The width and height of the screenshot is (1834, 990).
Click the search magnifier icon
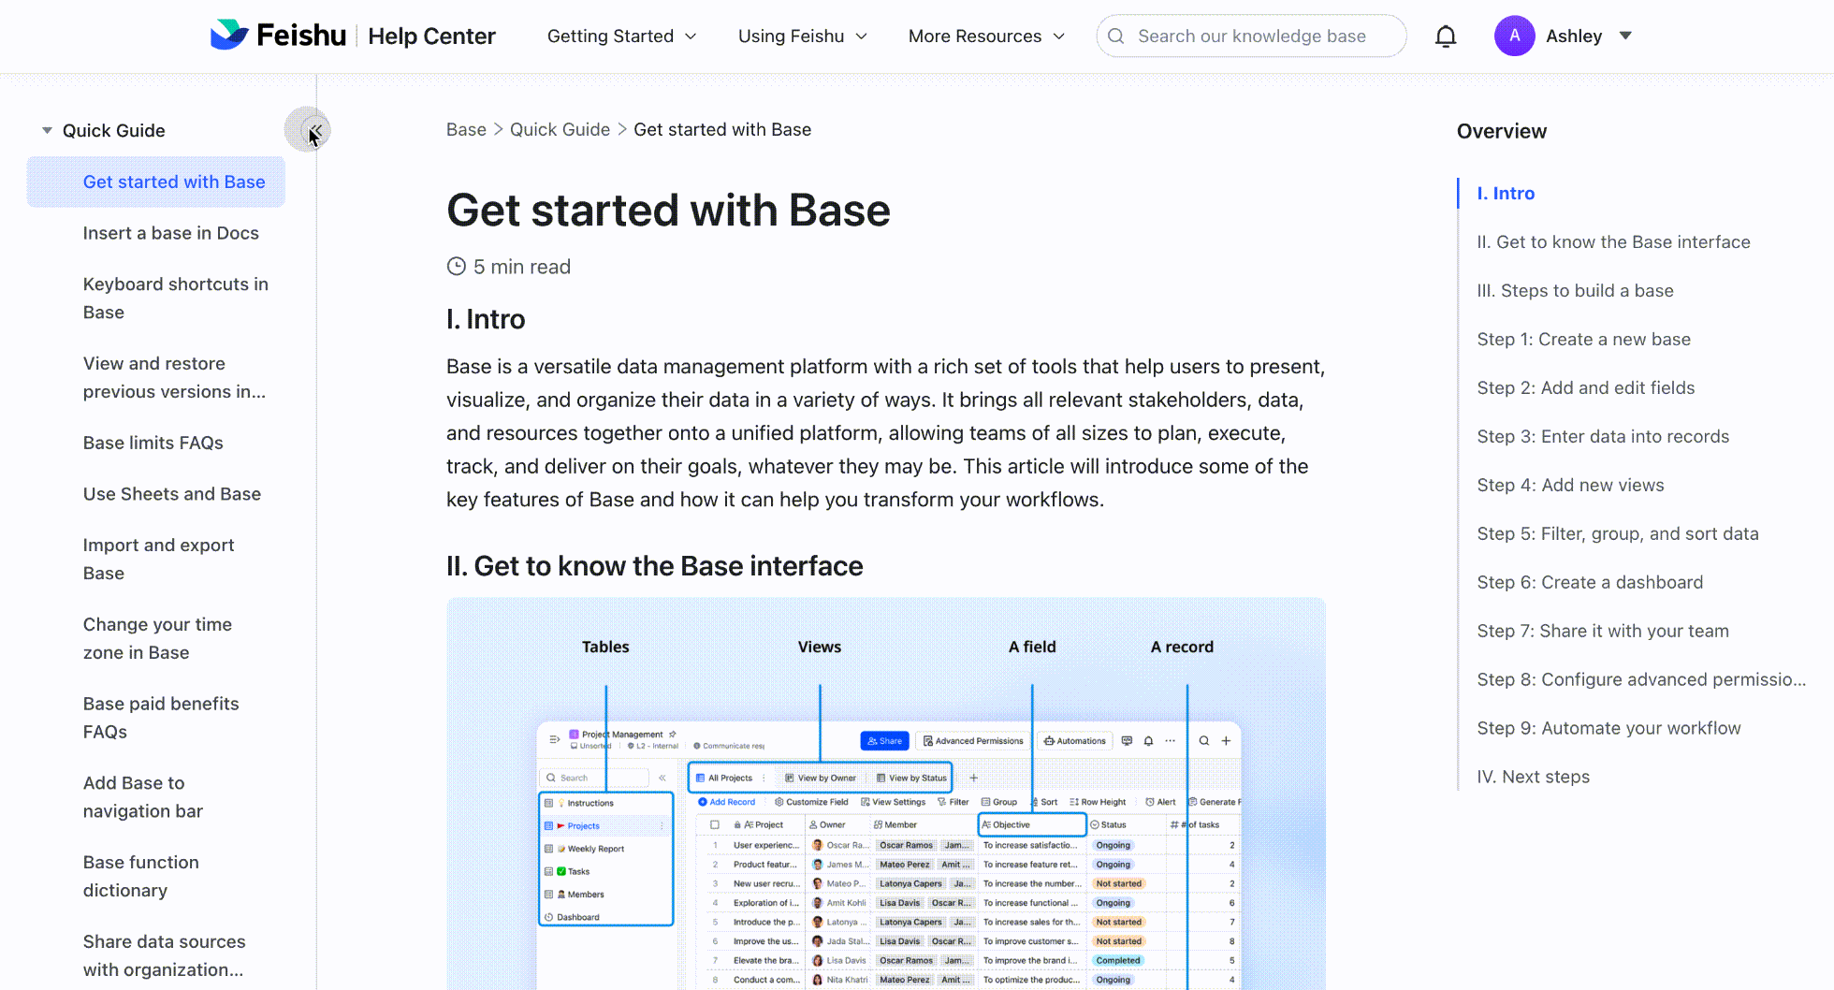[x=1115, y=36]
